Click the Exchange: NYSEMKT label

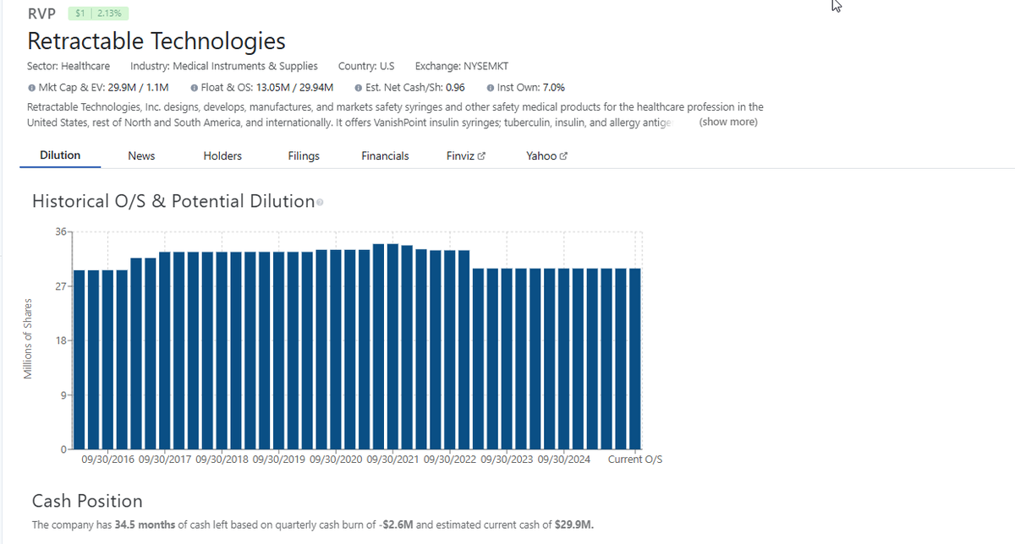click(462, 66)
